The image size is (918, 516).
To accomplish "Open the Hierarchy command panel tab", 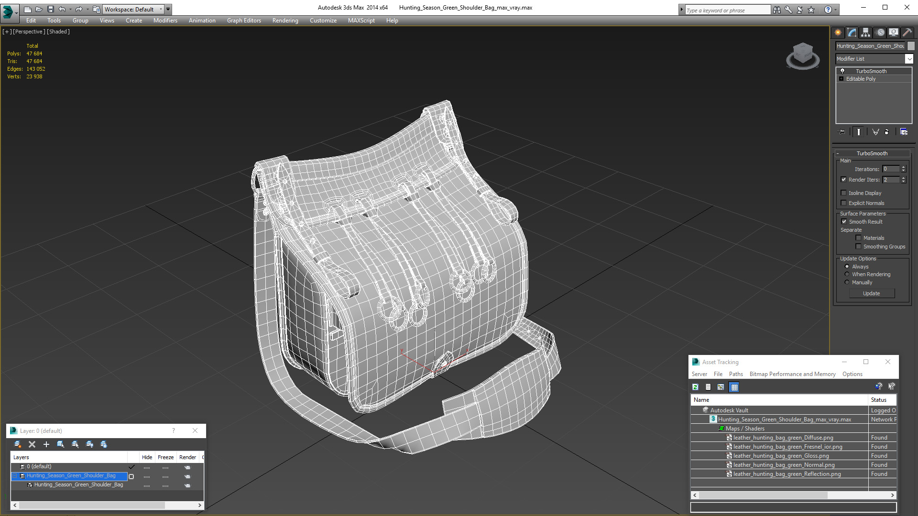I will point(865,32).
